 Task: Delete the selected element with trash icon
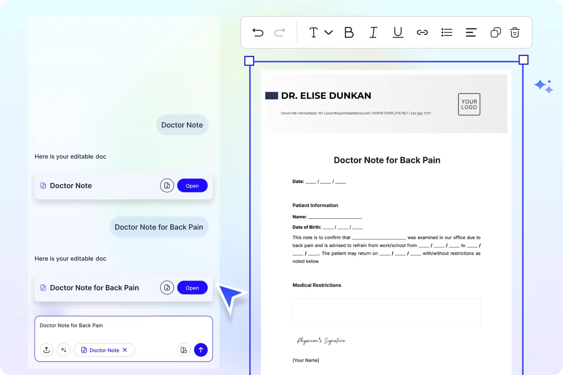pyautogui.click(x=515, y=32)
